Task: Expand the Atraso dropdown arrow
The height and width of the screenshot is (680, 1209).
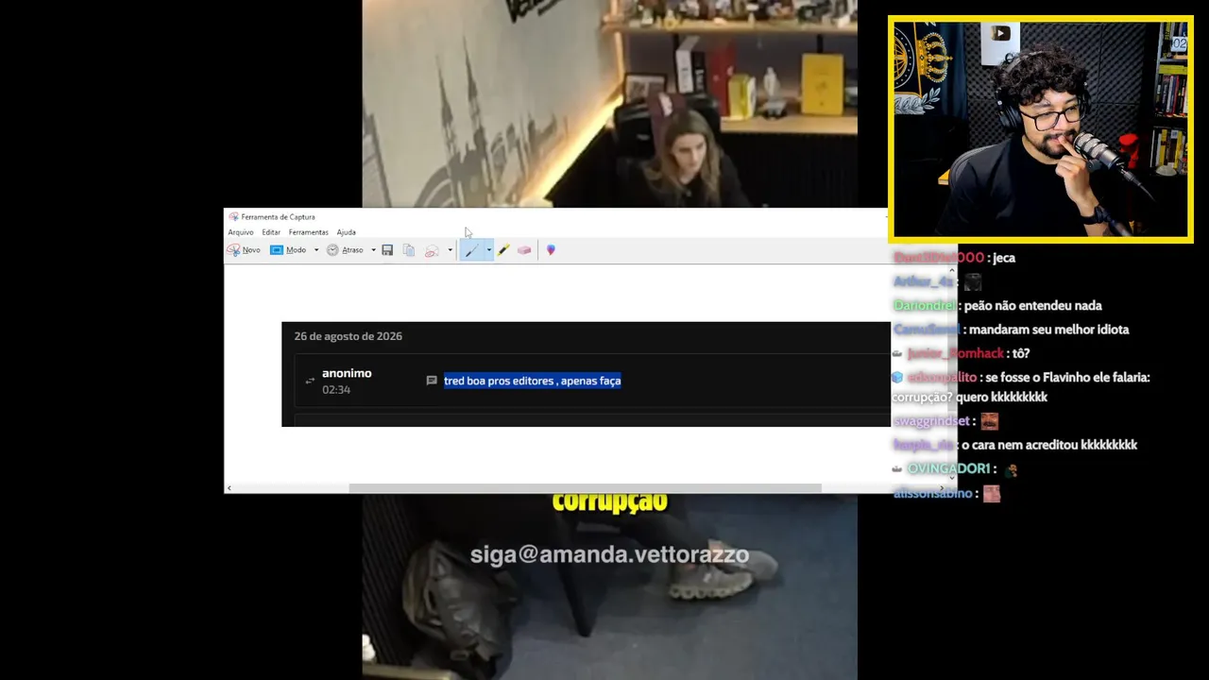Action: click(373, 250)
